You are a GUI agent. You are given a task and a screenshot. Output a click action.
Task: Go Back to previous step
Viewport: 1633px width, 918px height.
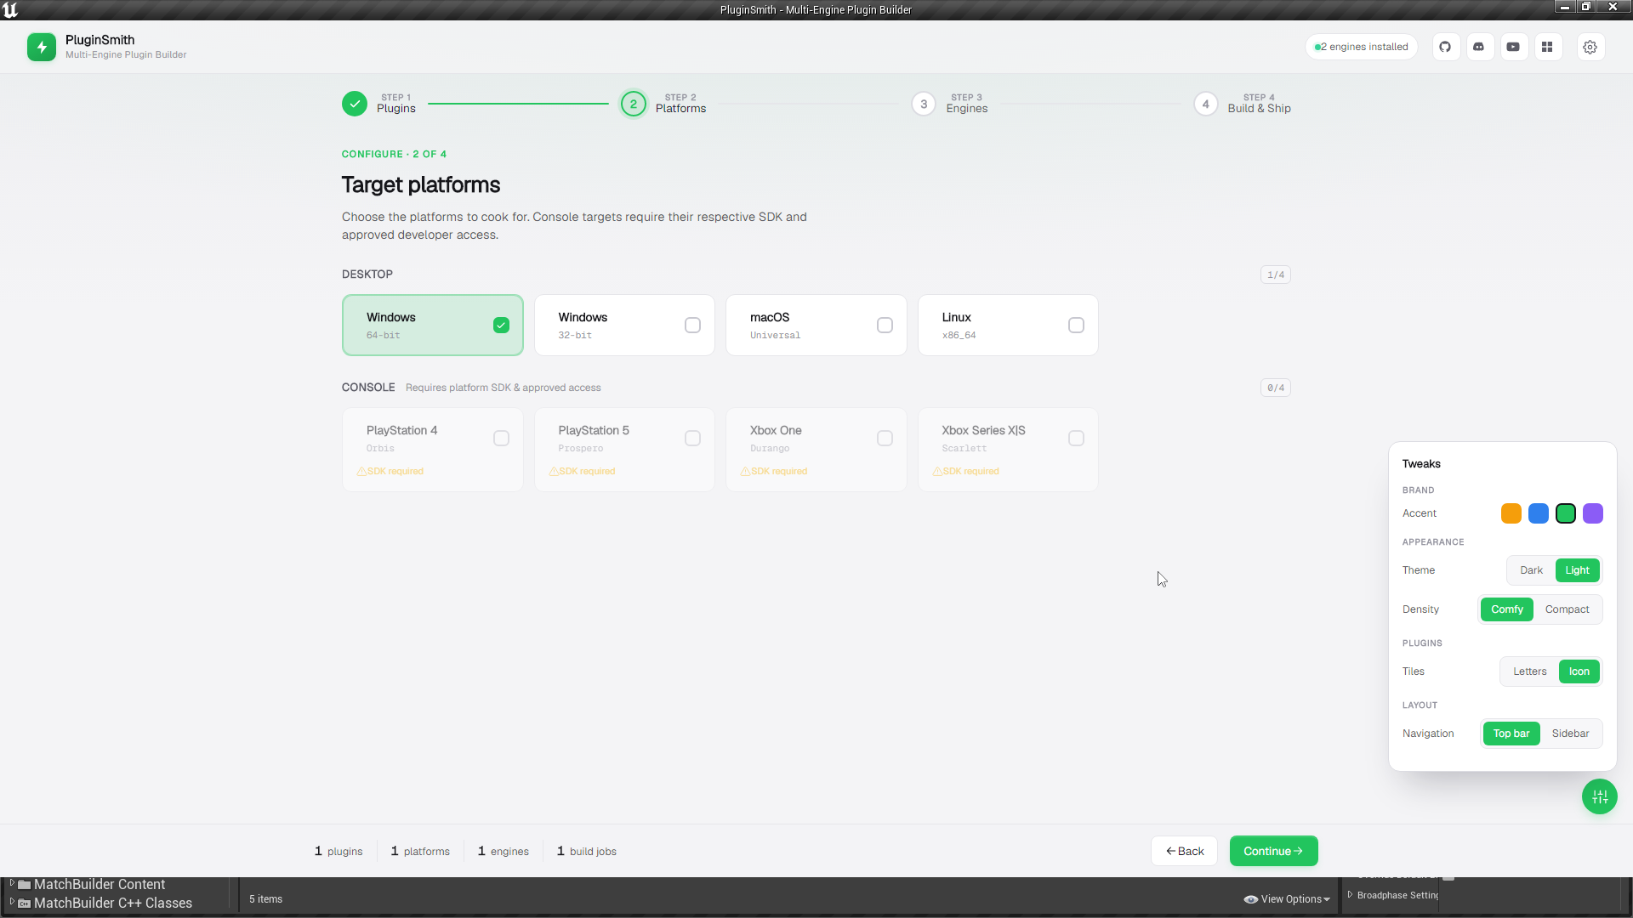(1184, 851)
